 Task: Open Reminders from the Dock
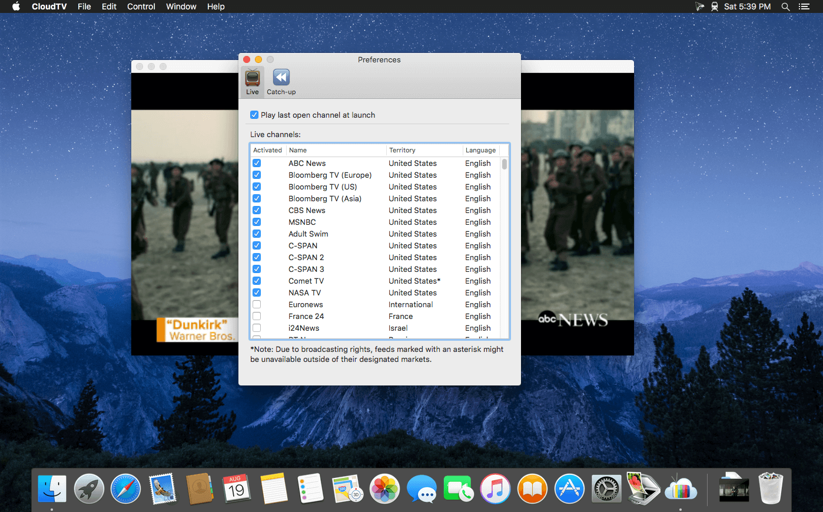[x=310, y=488]
